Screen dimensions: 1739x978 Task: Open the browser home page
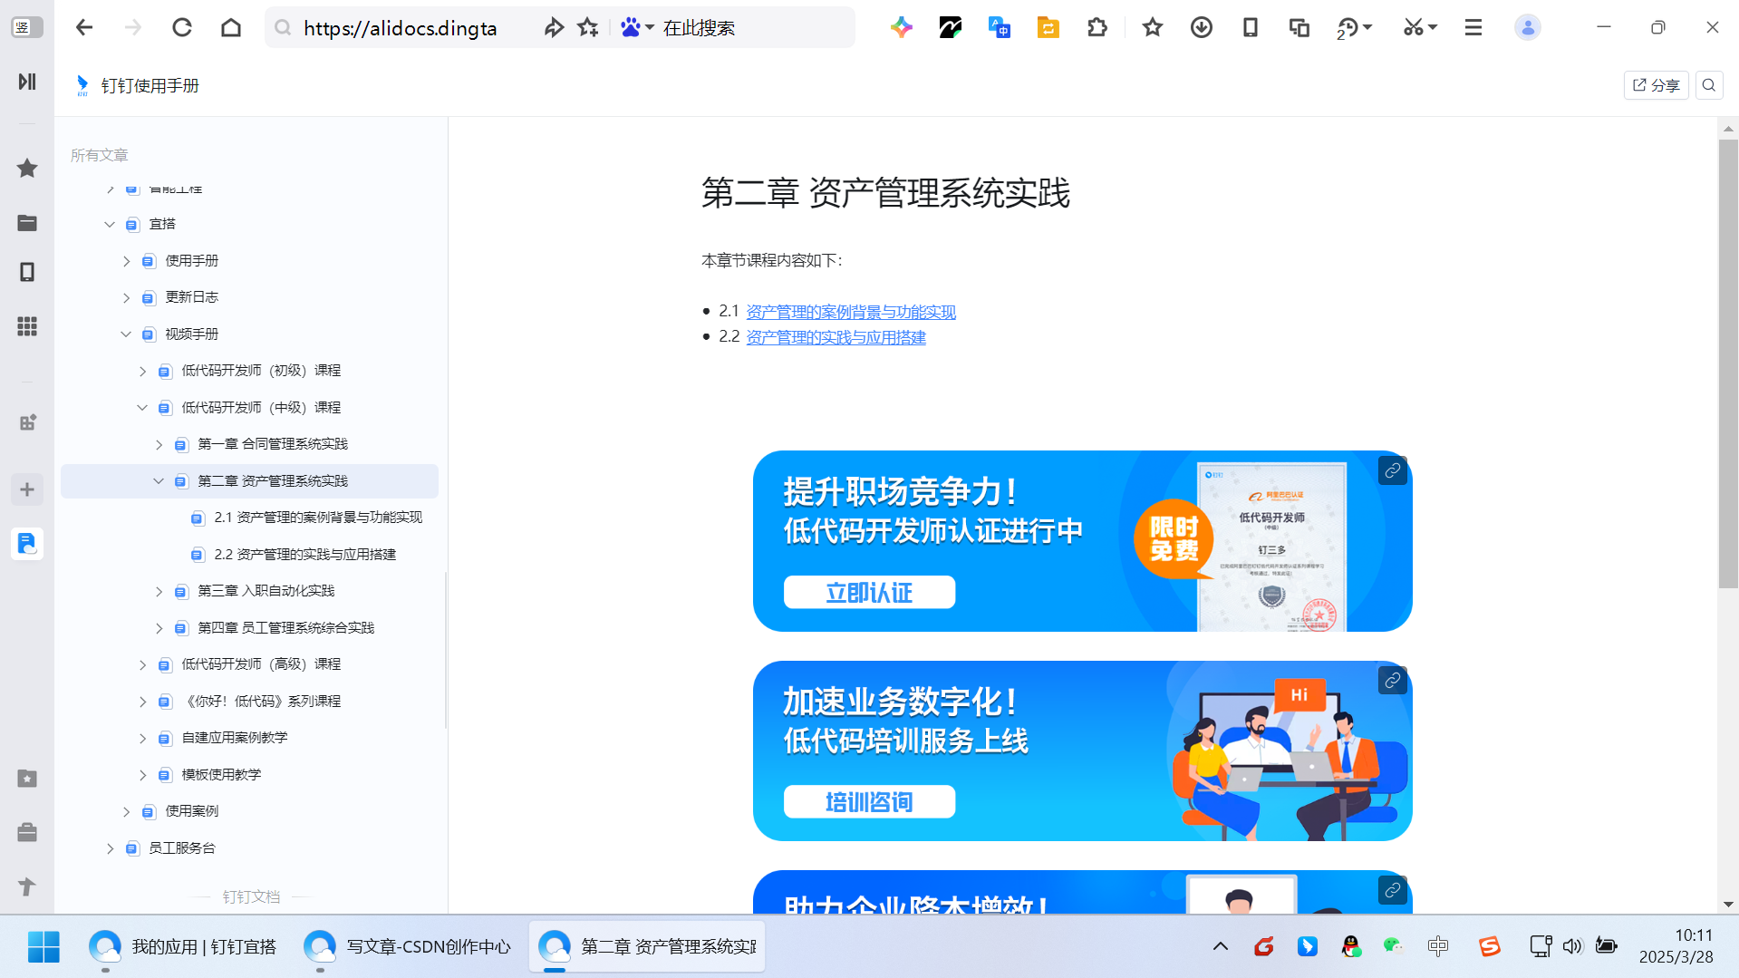tap(231, 28)
